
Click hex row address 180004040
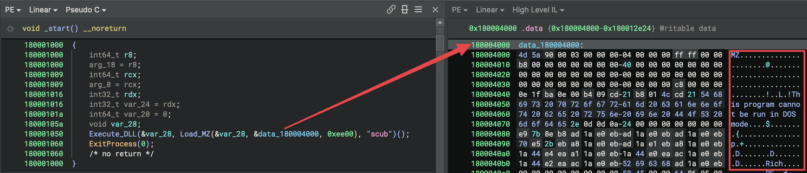490,94
